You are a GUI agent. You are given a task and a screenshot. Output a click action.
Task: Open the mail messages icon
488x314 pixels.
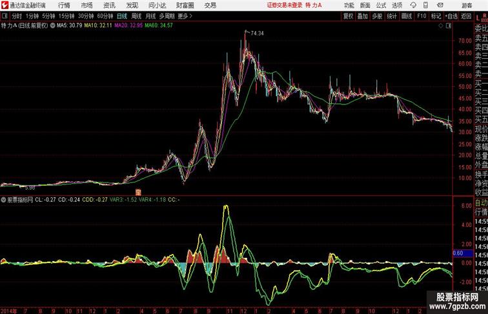click(440, 5)
